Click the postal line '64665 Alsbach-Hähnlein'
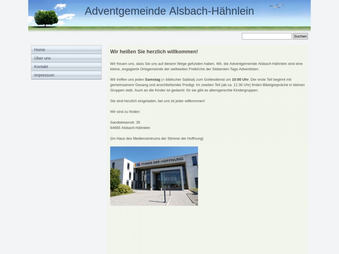This screenshot has height=254, width=339. point(130,128)
